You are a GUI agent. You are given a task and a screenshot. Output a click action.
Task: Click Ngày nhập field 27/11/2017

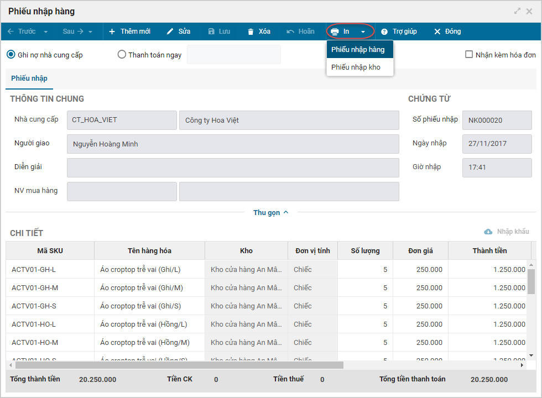coord(497,144)
